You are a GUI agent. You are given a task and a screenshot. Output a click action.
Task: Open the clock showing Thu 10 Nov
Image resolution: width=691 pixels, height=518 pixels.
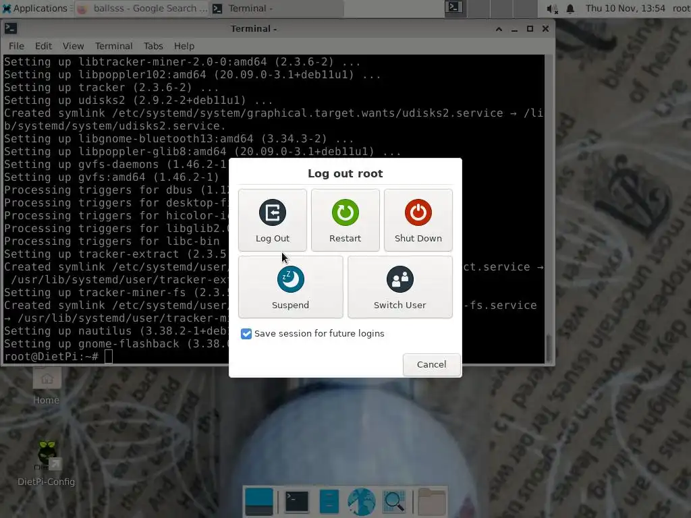pyautogui.click(x=625, y=8)
